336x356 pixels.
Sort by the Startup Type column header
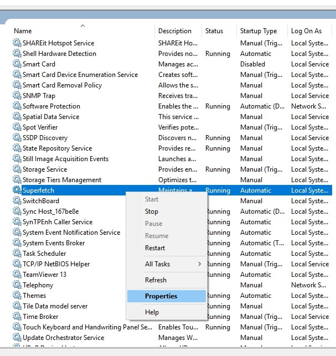(259, 31)
